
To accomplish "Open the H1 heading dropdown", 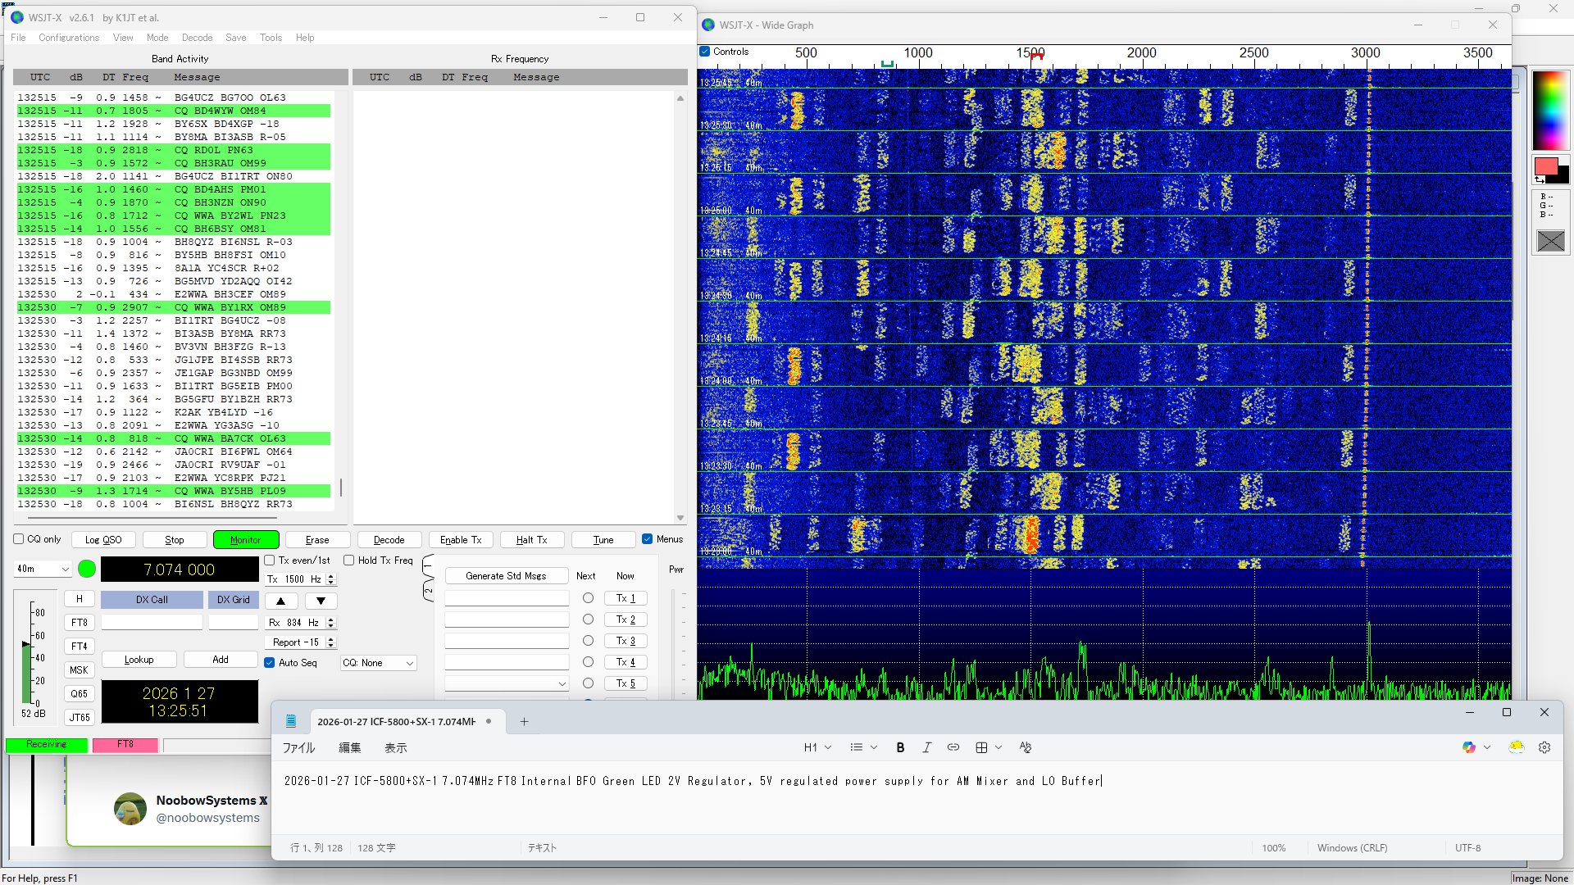I will 817,747.
